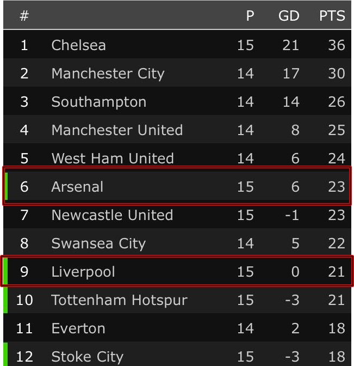Click the West Ham United name

point(113,158)
